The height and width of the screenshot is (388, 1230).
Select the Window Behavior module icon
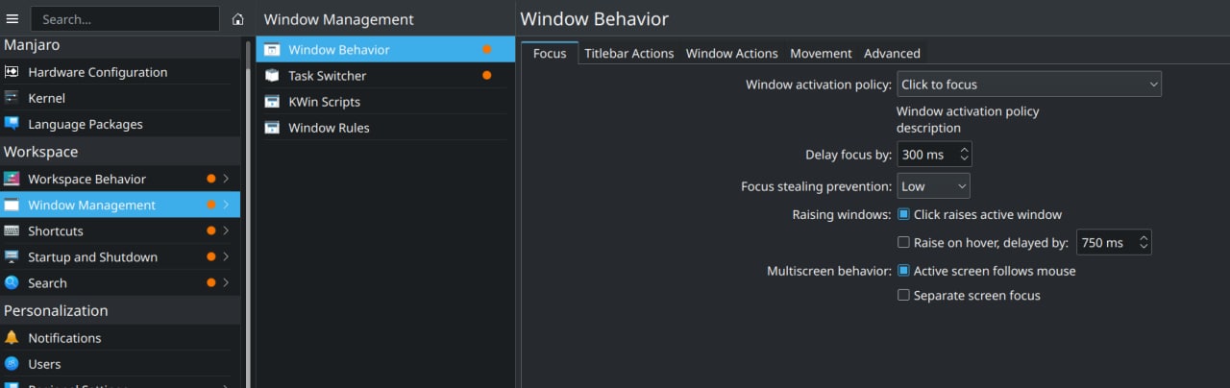(272, 49)
